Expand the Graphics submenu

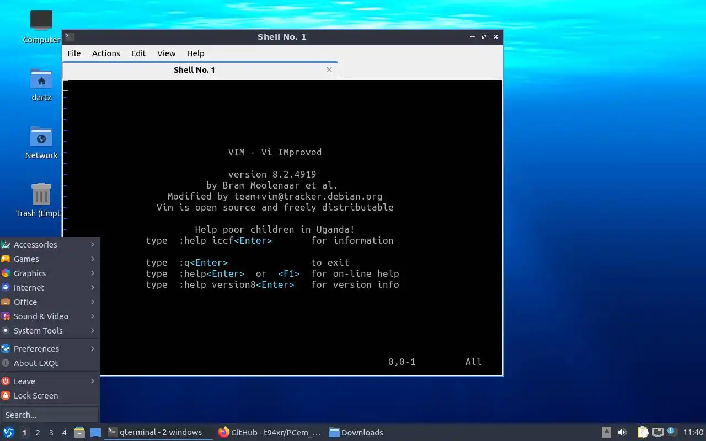pos(50,273)
